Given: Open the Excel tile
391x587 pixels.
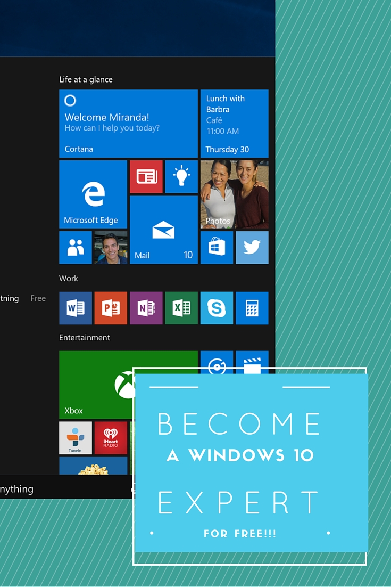Looking at the screenshot, I should click(x=181, y=308).
